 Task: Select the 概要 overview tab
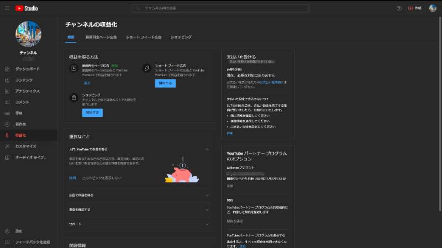71,37
